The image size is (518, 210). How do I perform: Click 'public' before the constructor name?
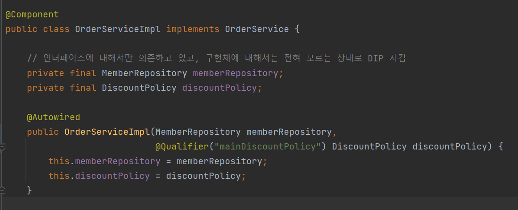[x=43, y=132]
